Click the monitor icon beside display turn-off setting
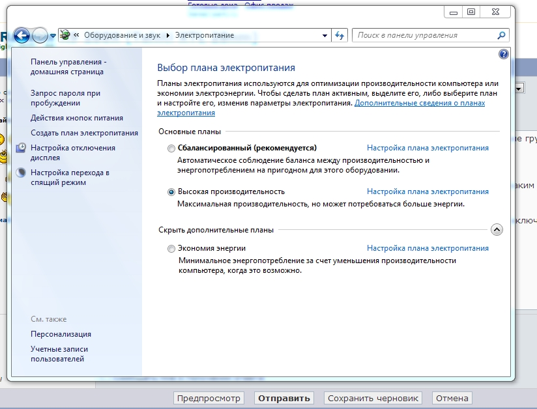The height and width of the screenshot is (409, 537). [22, 148]
